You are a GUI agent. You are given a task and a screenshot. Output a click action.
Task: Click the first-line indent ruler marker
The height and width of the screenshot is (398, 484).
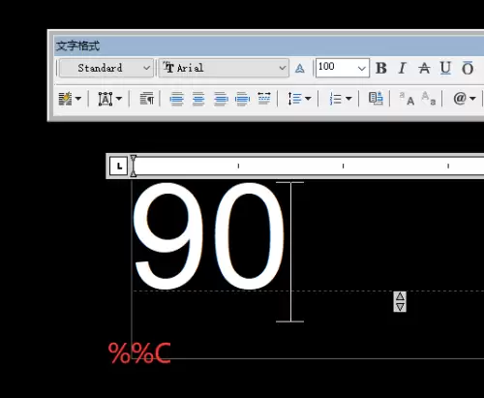pos(134,158)
